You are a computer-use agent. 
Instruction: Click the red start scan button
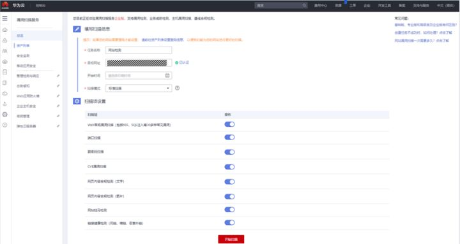tap(231, 239)
